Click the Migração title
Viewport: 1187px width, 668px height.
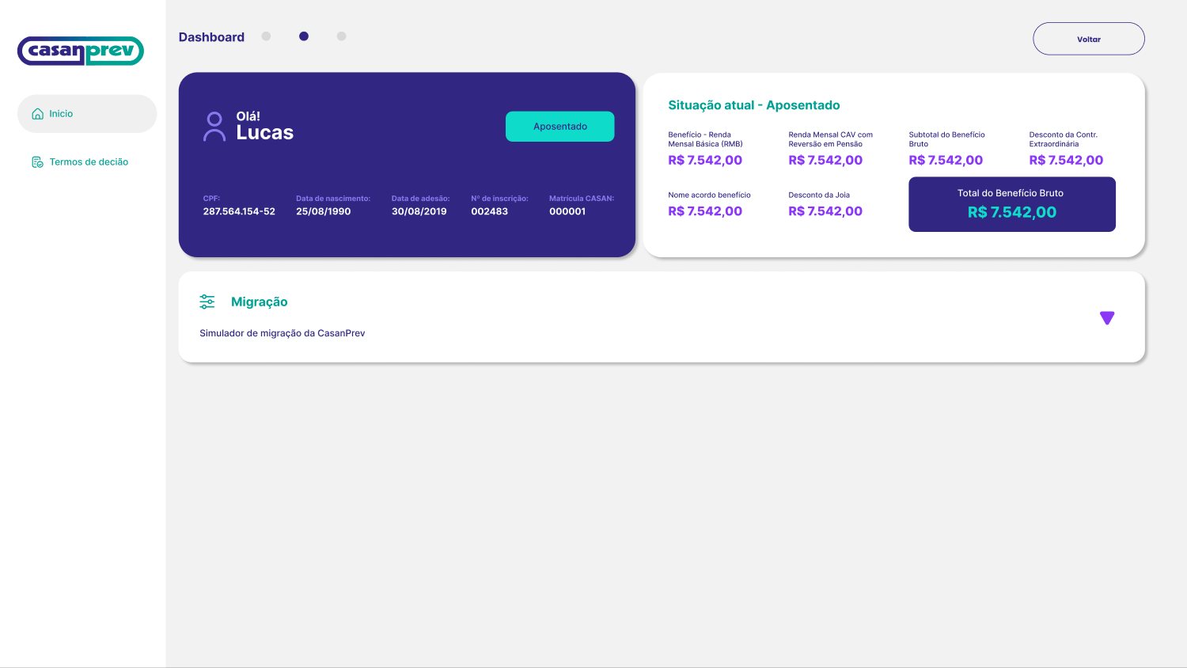(260, 302)
